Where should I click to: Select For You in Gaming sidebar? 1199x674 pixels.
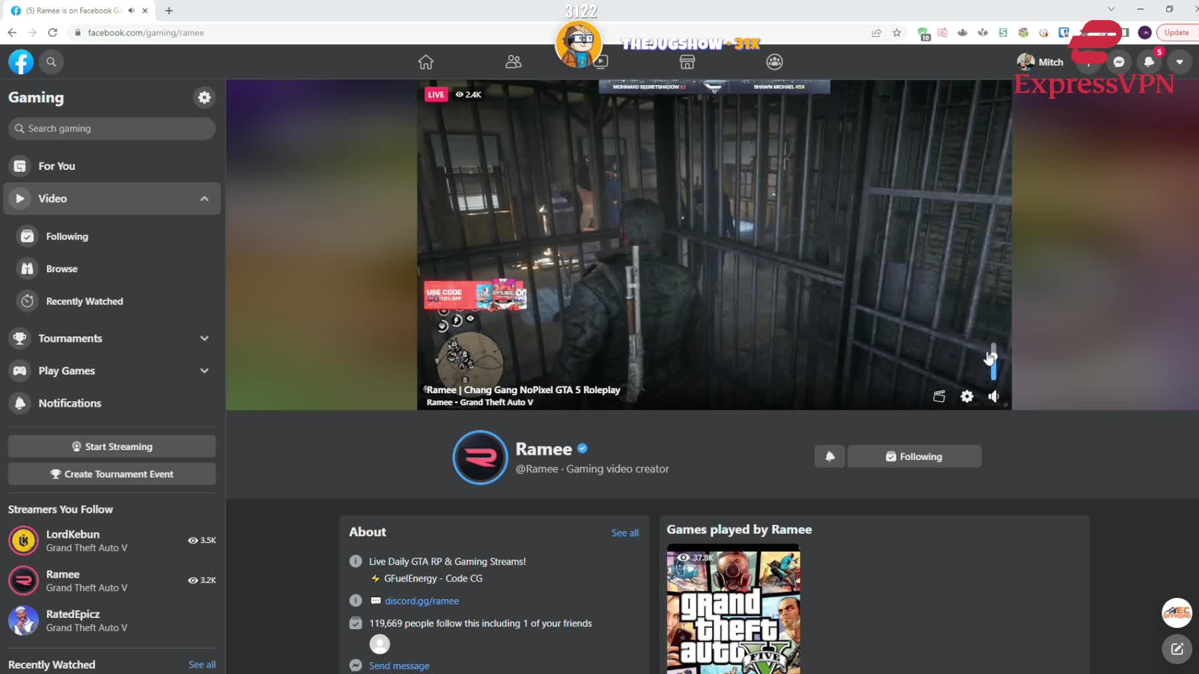112,166
